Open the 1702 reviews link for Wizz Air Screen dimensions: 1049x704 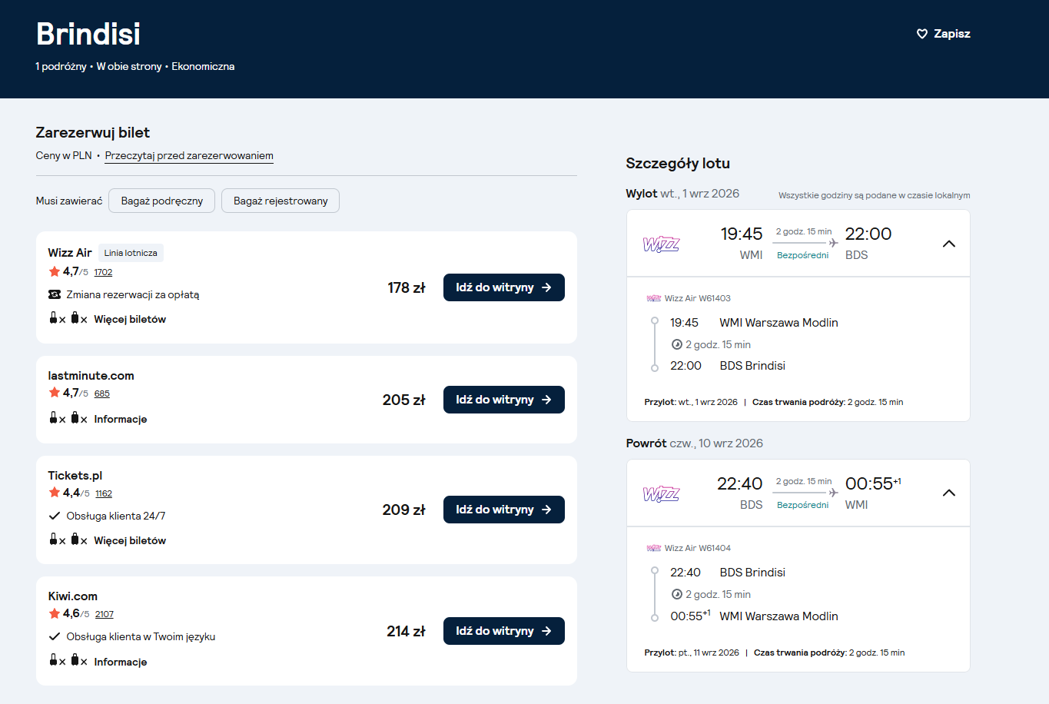point(104,272)
